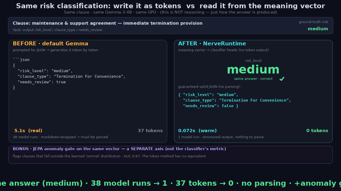This screenshot has height=191, width=341.
Task: Select the '38 model runs · markdown-wrapped' footnote
Action: [60, 137]
